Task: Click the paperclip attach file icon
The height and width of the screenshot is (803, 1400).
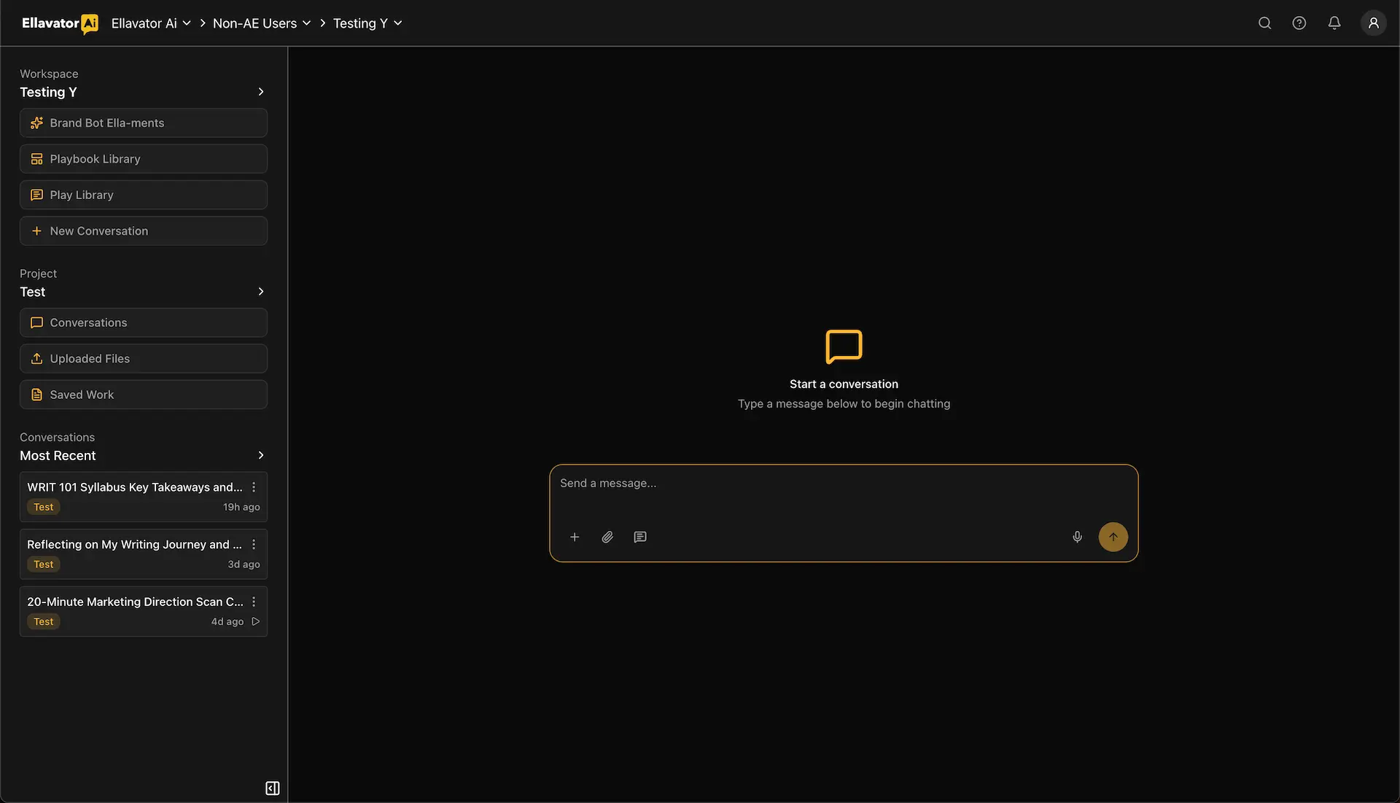Action: coord(607,538)
